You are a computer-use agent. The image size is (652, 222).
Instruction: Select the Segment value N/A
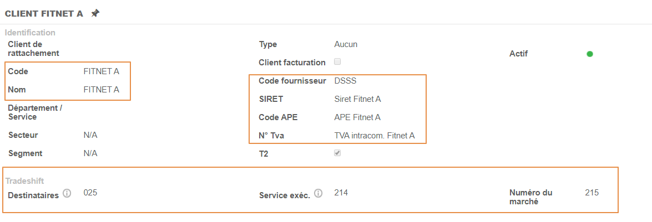(x=90, y=153)
